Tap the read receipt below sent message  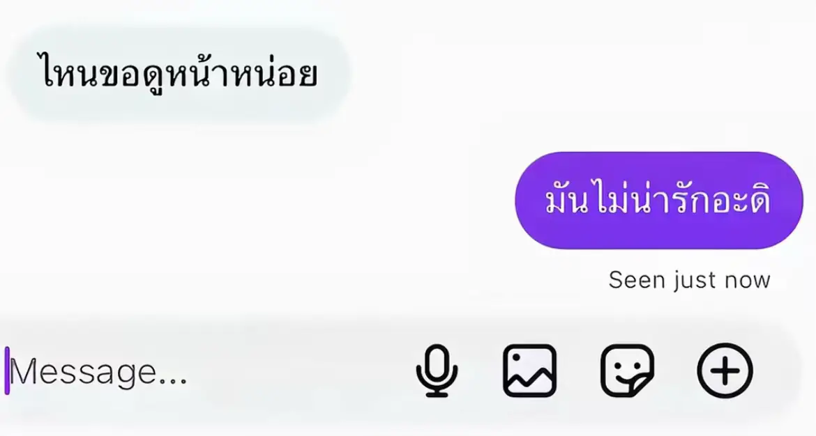689,280
